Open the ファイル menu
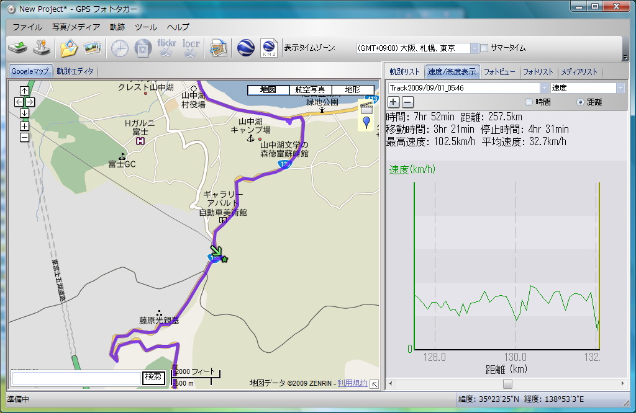 (x=27, y=27)
